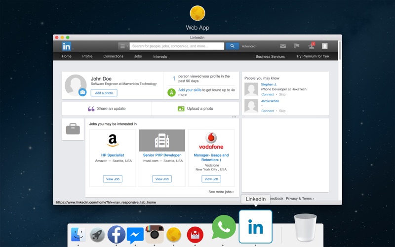Expand the Privacy & Terms footer menu
The width and height of the screenshot is (395, 247).
pyautogui.click(x=300, y=199)
